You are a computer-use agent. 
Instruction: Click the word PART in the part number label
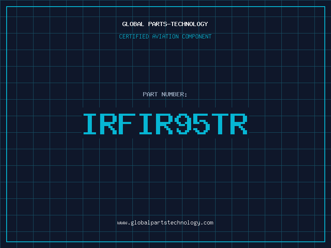pos(150,95)
